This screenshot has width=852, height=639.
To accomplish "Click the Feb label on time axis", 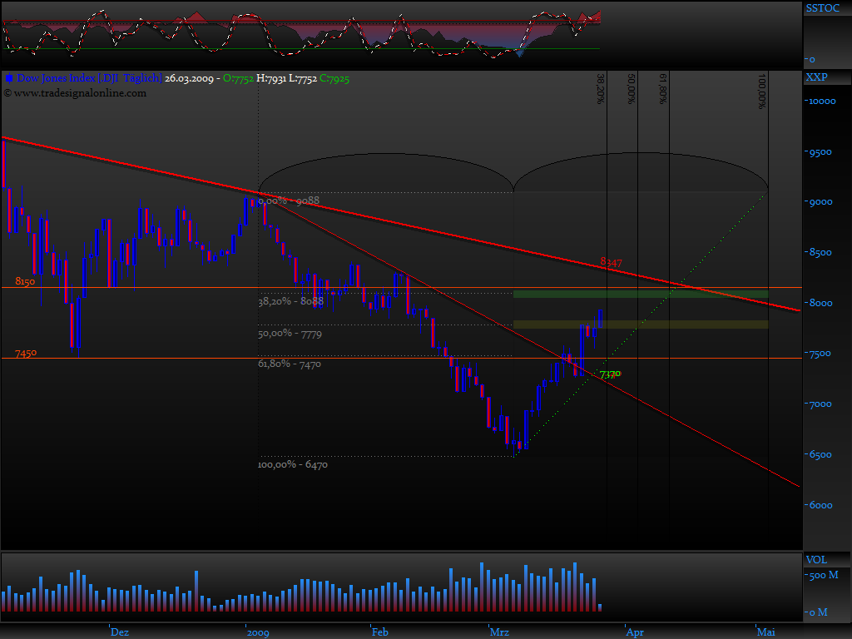I will pos(379,632).
